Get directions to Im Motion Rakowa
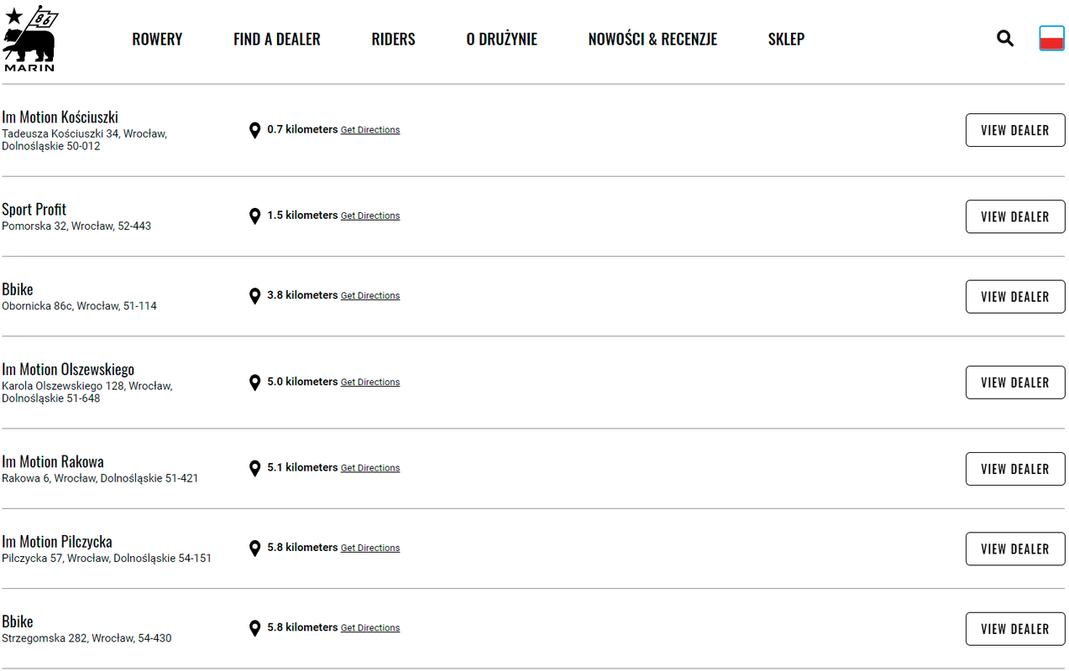The width and height of the screenshot is (1069, 671). (370, 468)
